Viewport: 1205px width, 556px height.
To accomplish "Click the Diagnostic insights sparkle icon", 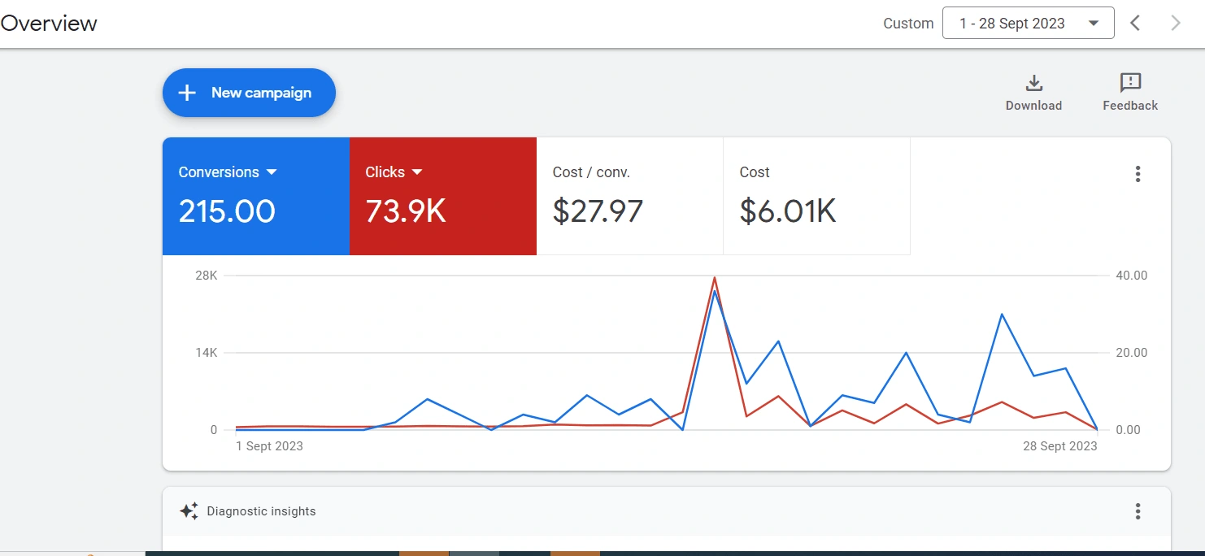I will click(x=189, y=511).
